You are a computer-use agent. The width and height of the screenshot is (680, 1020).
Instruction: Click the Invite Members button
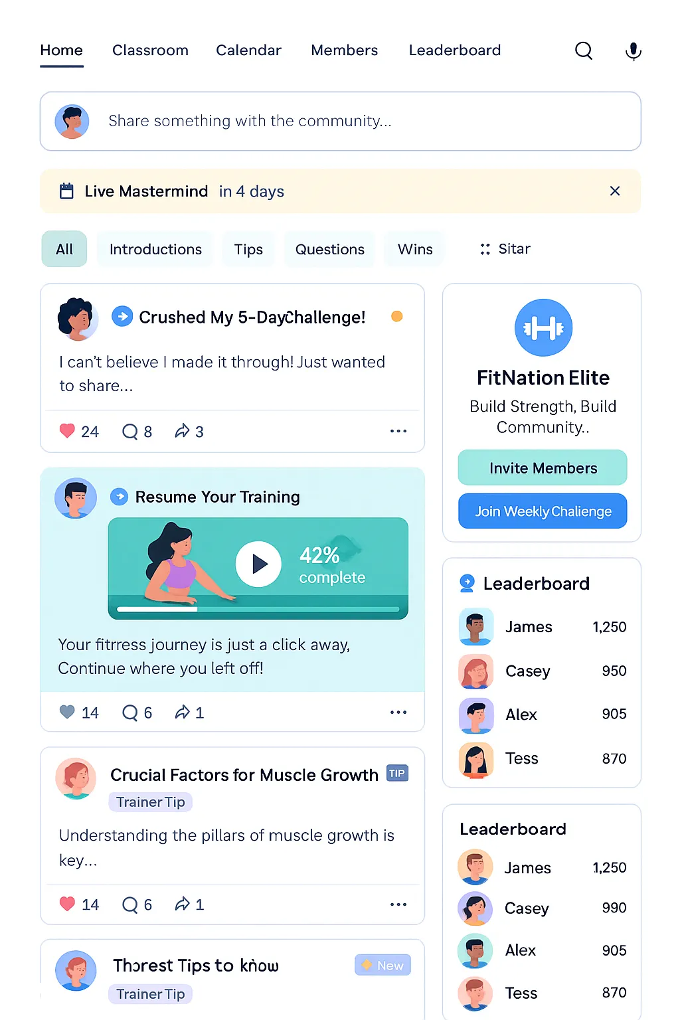coord(543,467)
